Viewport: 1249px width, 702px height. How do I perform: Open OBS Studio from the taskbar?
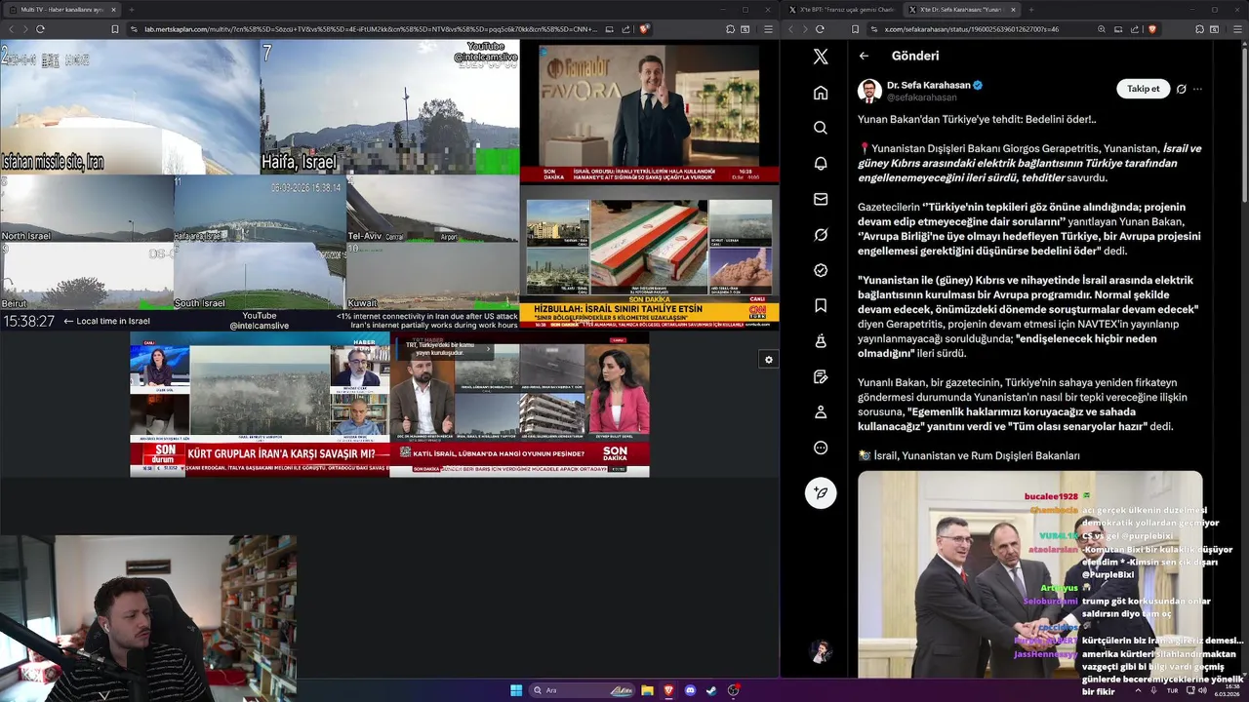click(733, 690)
